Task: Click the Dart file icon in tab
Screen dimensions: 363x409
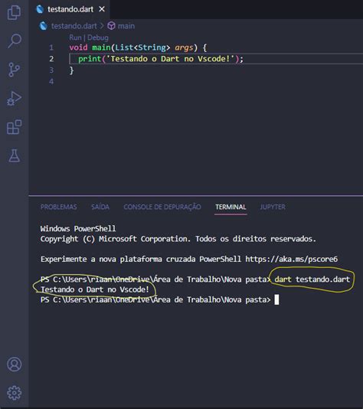Action: pyautogui.click(x=40, y=9)
